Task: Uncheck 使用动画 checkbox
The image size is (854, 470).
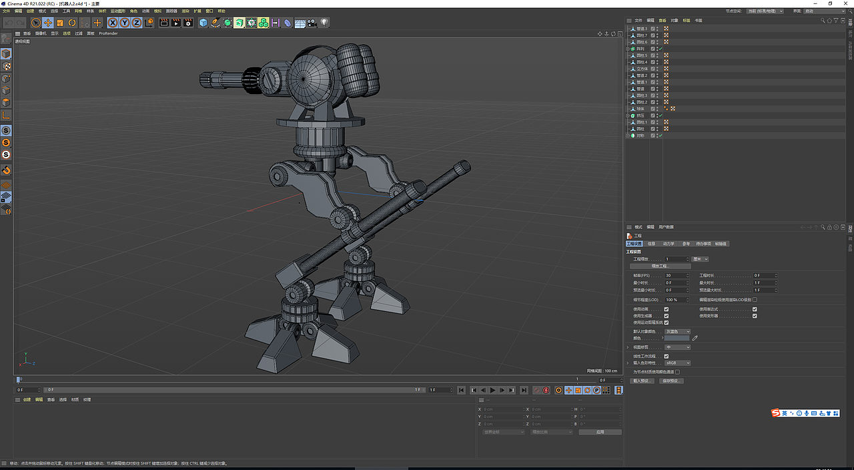Action: point(667,309)
